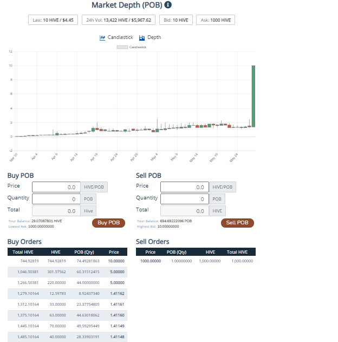Switch to Depth chart view
Viewport: 338px width, 342px height.
(x=150, y=37)
